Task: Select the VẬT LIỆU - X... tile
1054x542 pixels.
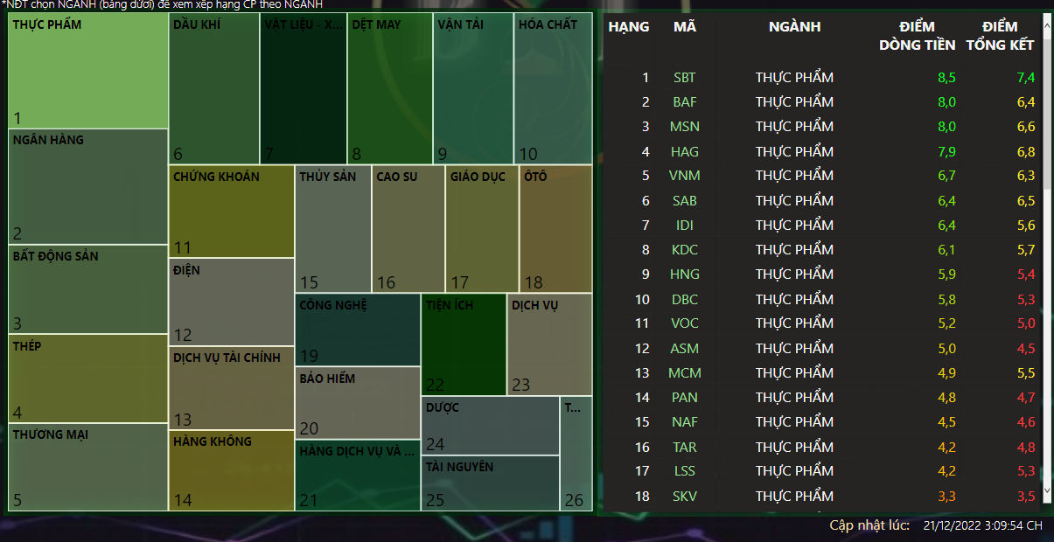Action: click(x=304, y=88)
